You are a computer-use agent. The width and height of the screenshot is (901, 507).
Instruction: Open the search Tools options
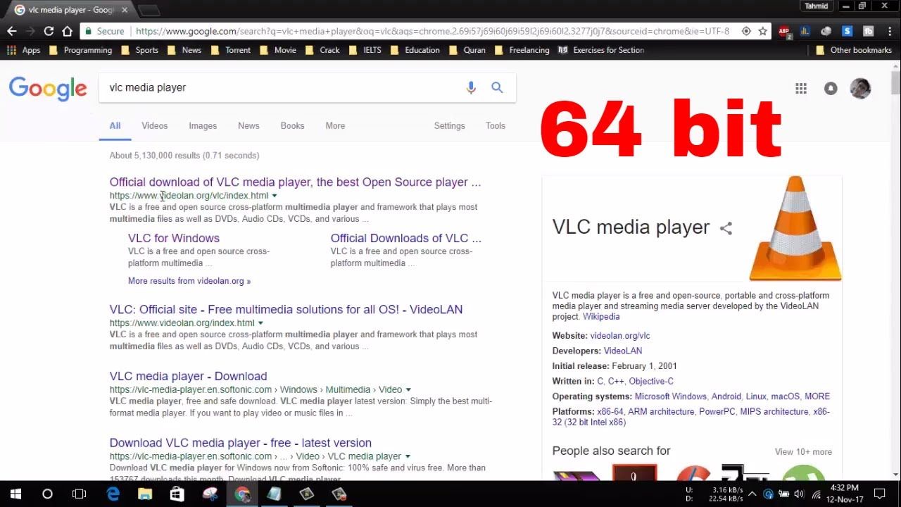496,125
